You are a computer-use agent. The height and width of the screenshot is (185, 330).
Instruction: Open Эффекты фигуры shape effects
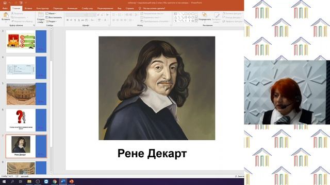tap(233, 22)
